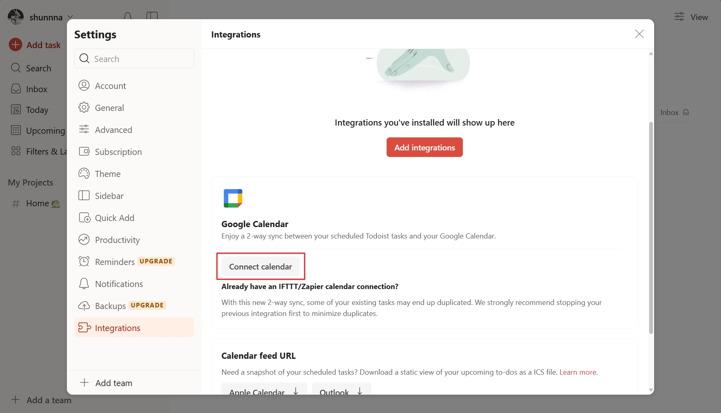Click the Google Calendar logo icon
This screenshot has height=413, width=721.
(233, 198)
